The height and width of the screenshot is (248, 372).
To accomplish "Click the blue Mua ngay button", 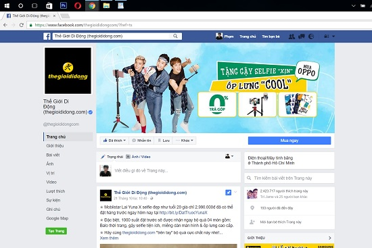I will tap(289, 141).
